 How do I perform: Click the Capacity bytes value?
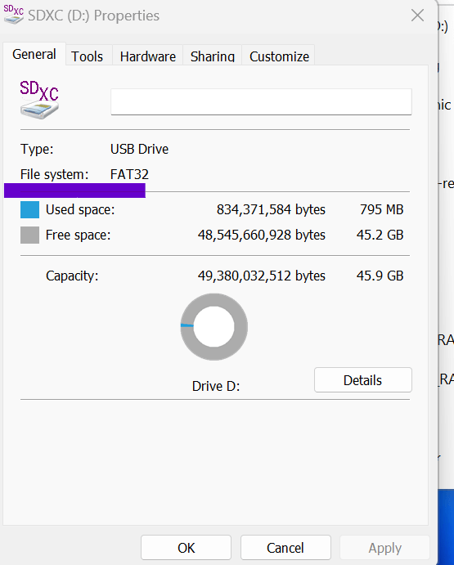coord(262,276)
